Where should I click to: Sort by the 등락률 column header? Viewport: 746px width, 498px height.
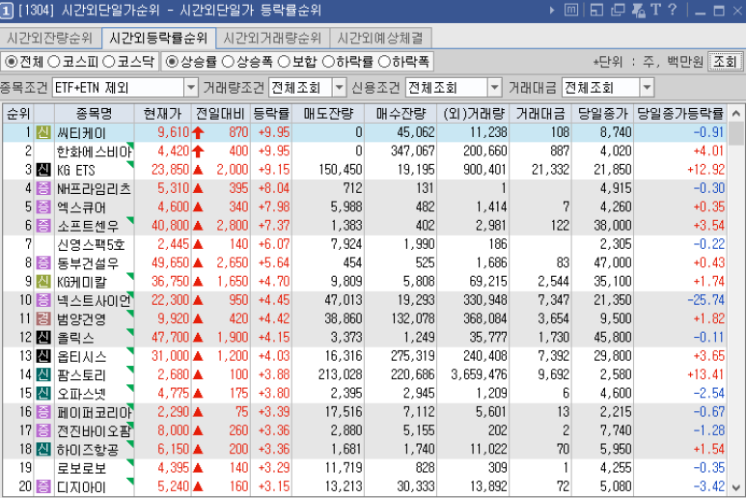click(x=271, y=114)
